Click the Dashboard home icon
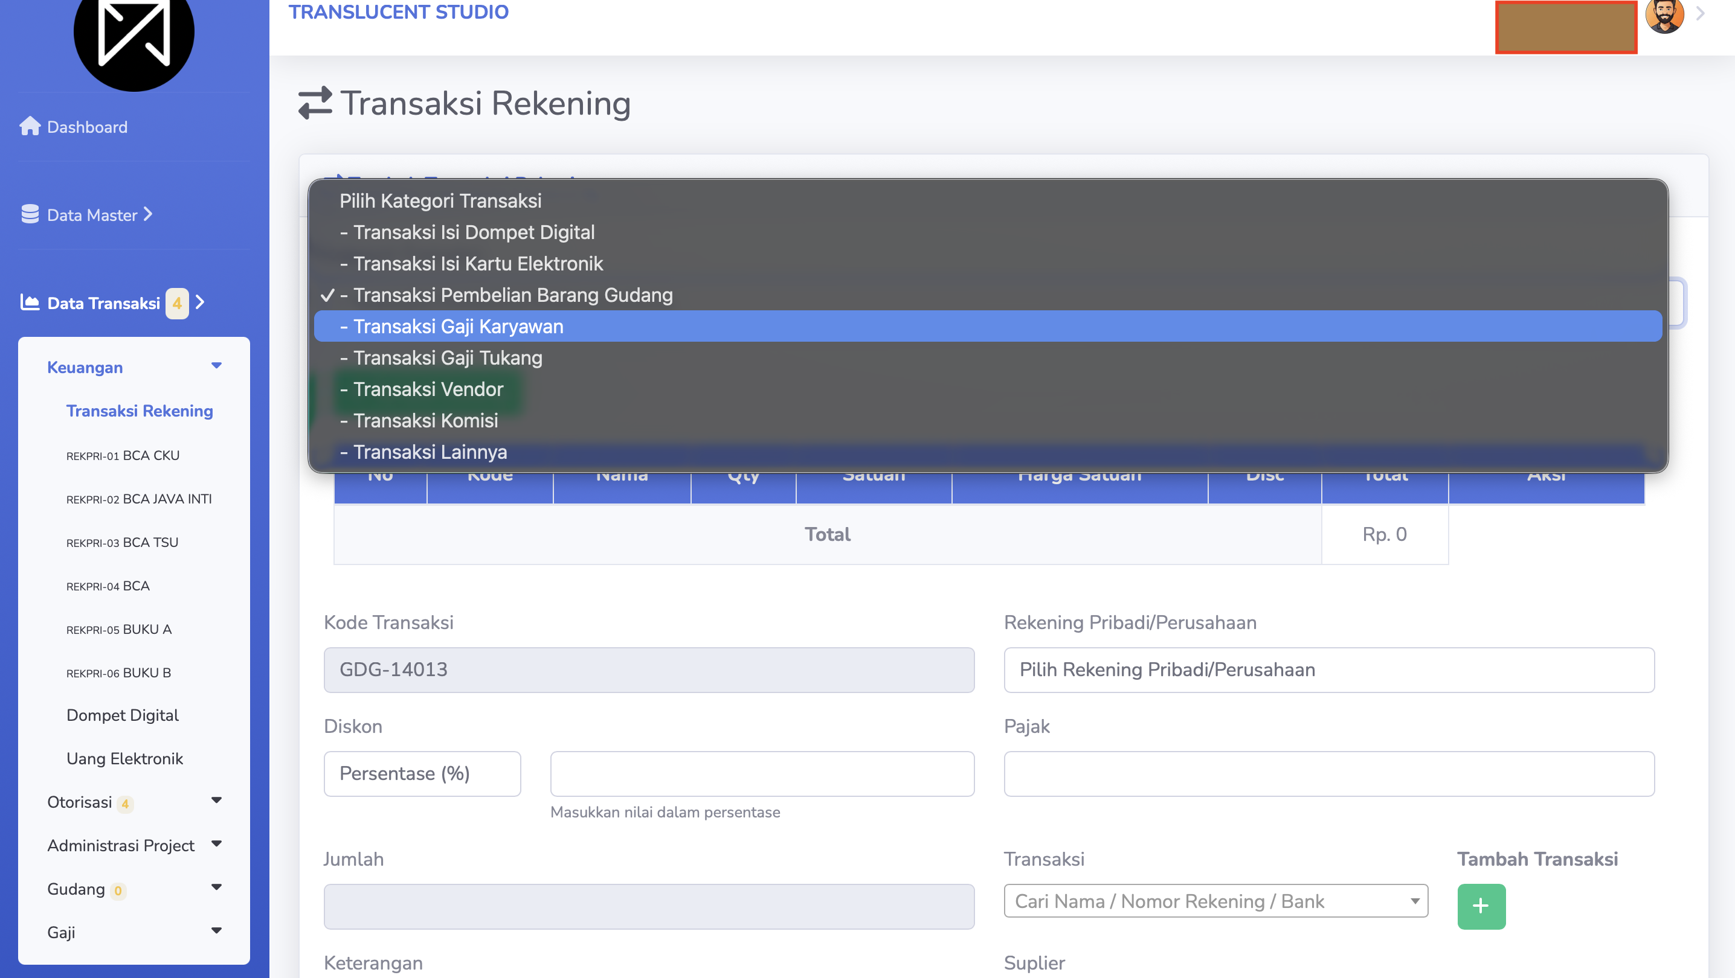Image resolution: width=1735 pixels, height=978 pixels. (30, 126)
